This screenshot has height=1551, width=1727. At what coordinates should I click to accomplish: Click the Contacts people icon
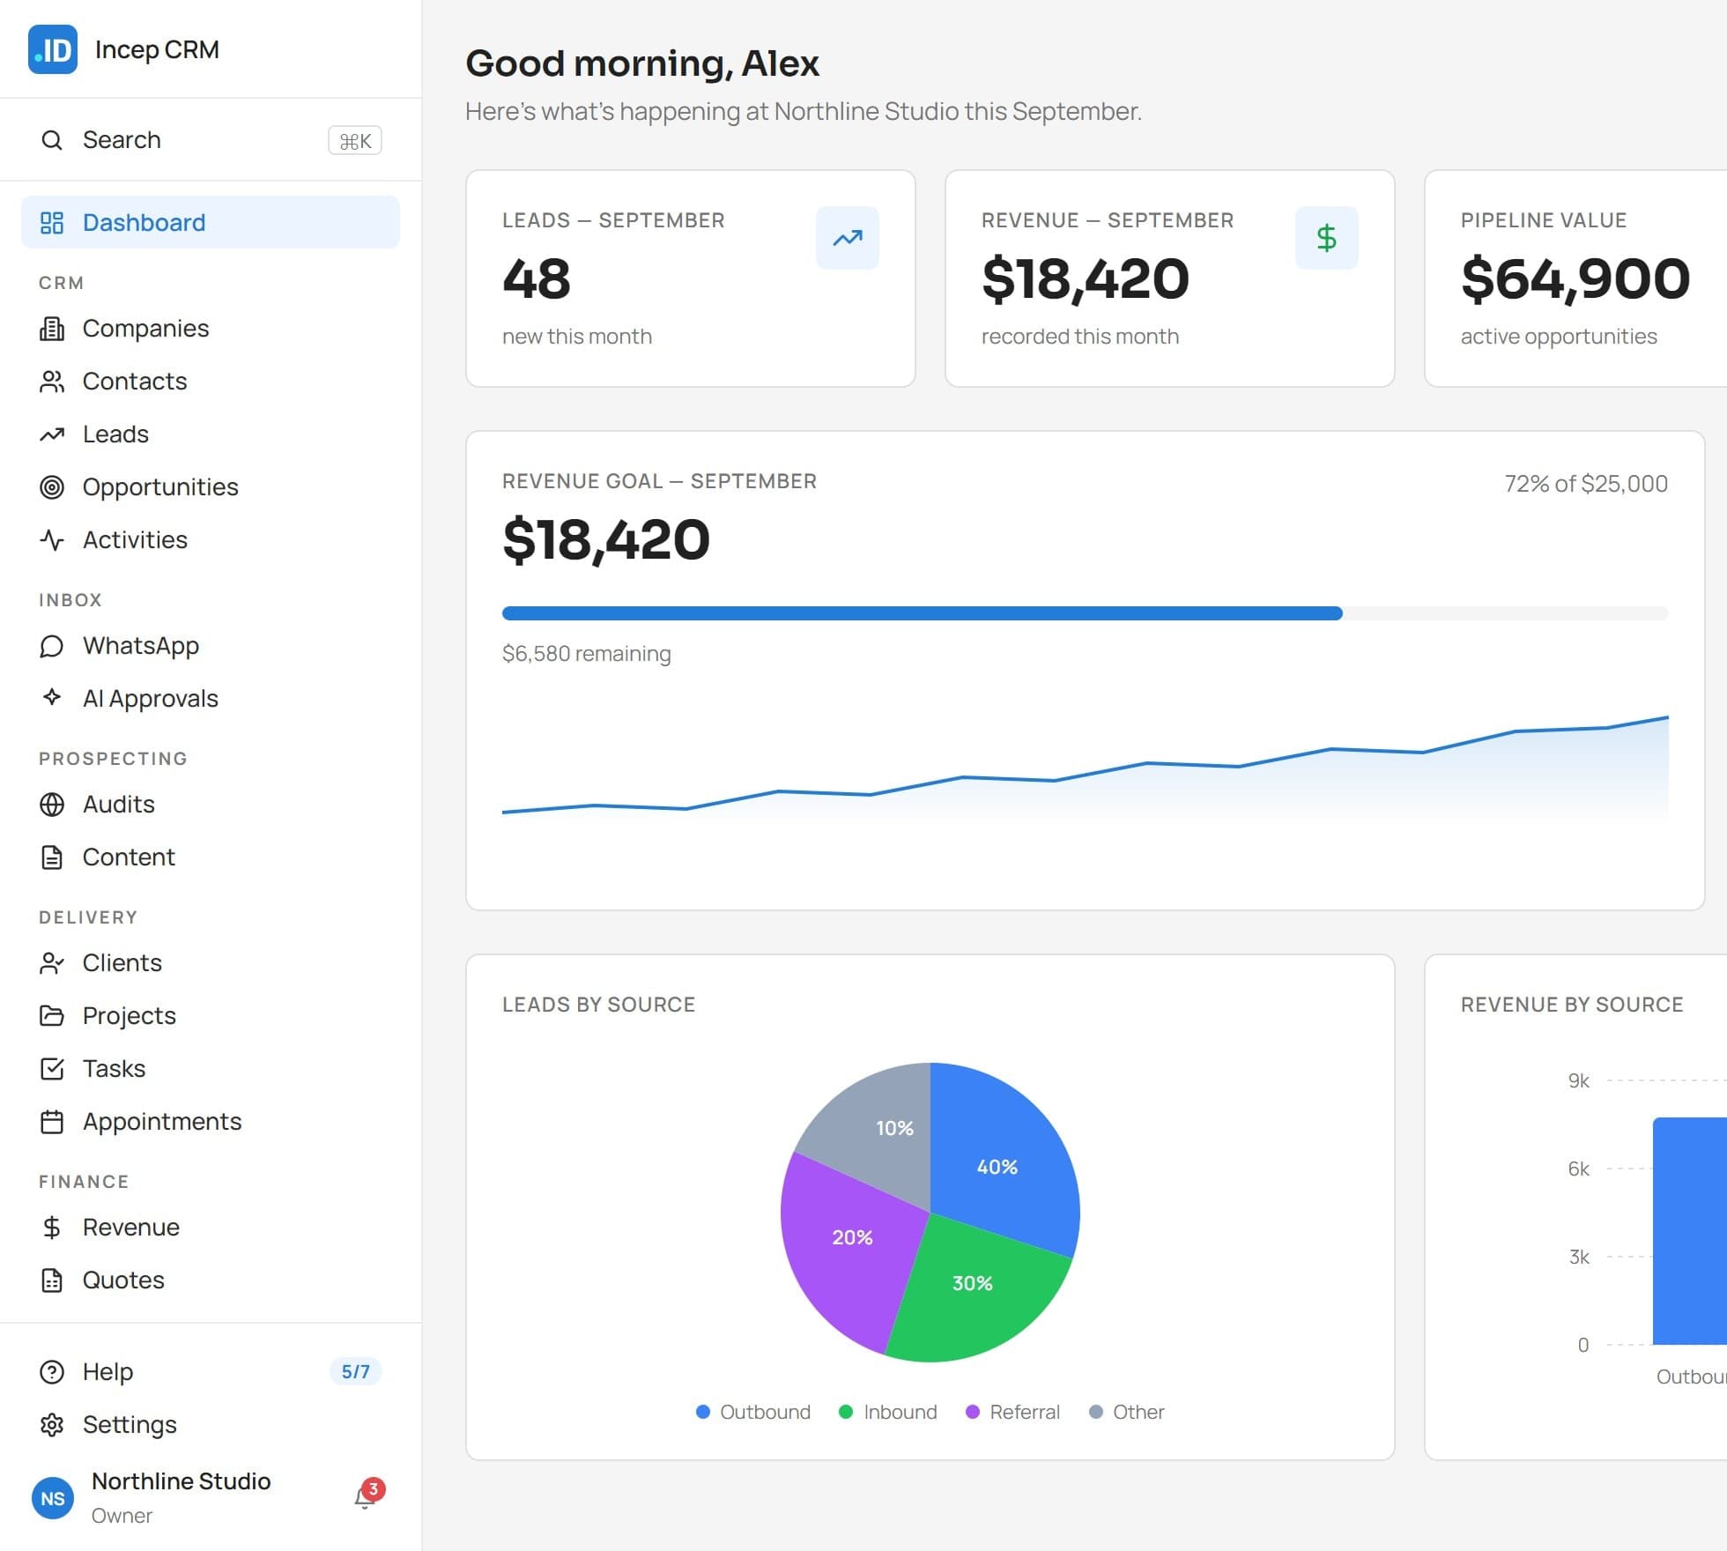tap(52, 382)
